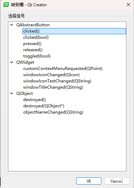Select windowIconChanged(QIcon) signal
Screen dimensions: 134x188
click(x=51, y=75)
